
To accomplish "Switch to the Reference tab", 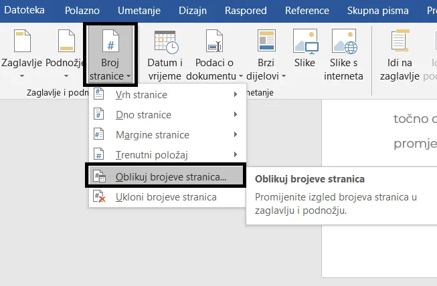I will coord(307,11).
